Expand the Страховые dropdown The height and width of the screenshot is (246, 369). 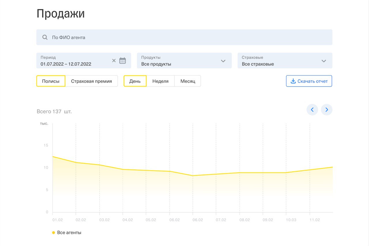[324, 61]
